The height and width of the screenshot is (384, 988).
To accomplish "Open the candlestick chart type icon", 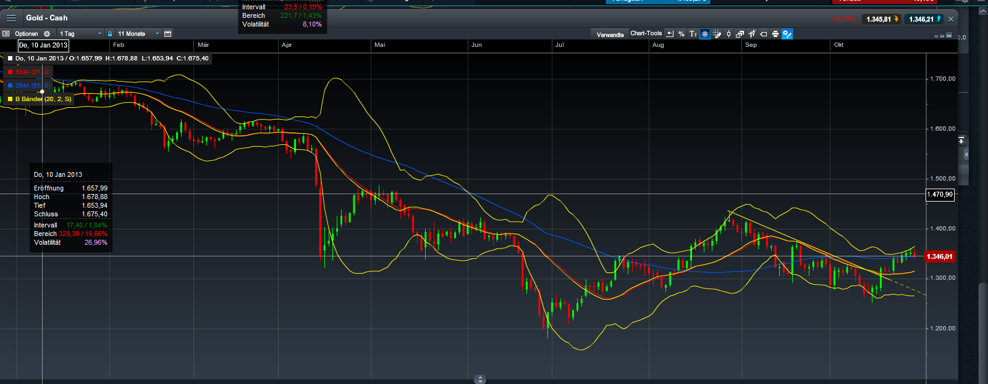I will point(728,34).
